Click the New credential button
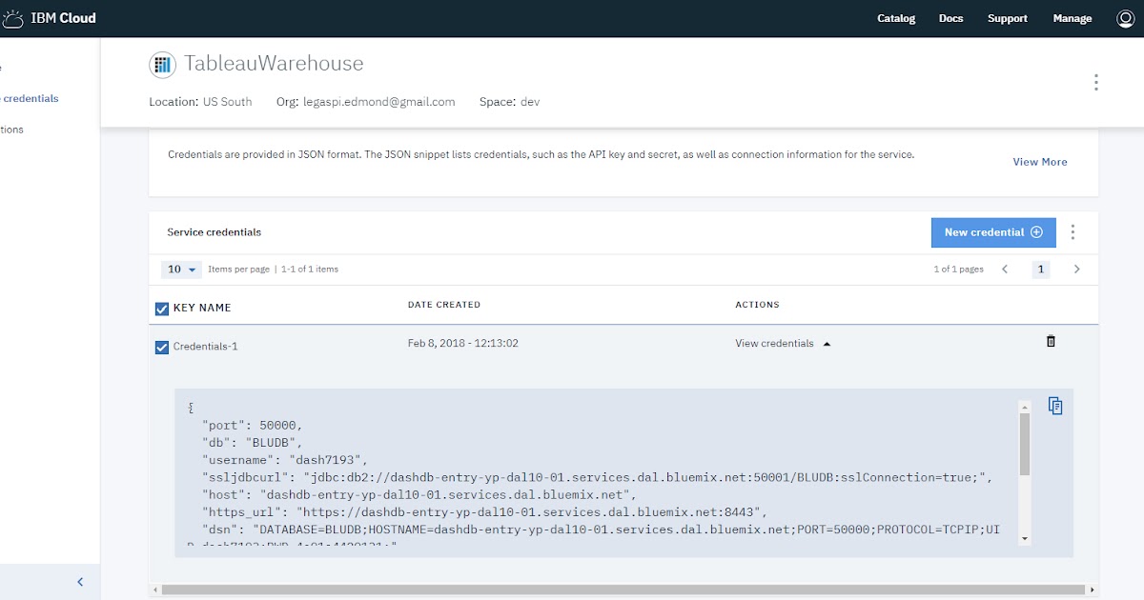This screenshot has height=600, width=1144. [993, 231]
